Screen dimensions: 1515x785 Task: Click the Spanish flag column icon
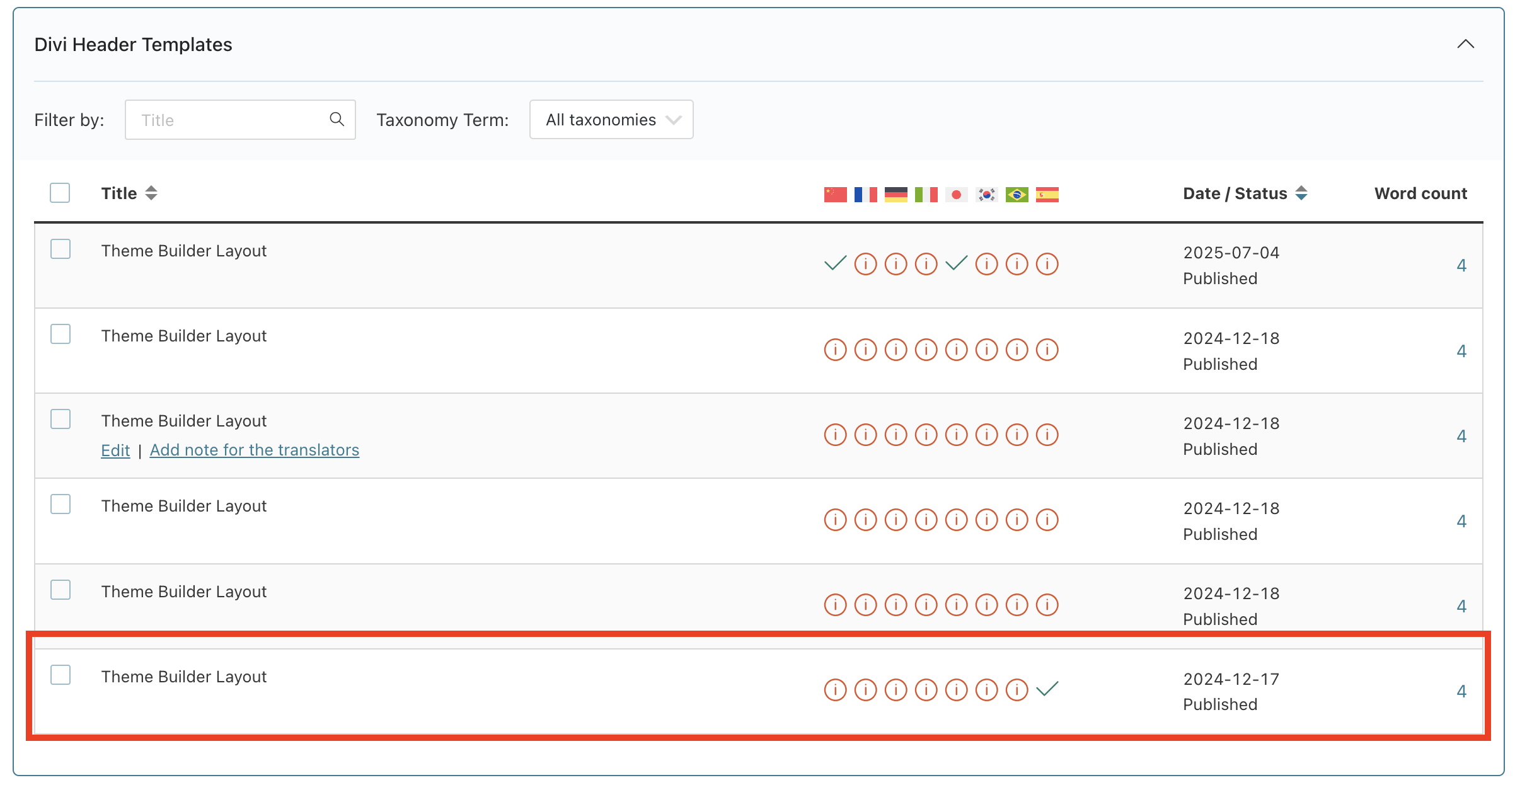pyautogui.click(x=1047, y=195)
